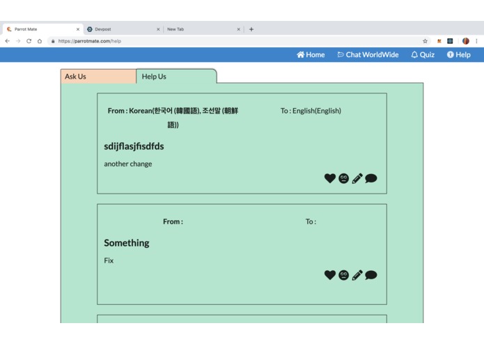Viewport: 484px width, 344px height.
Task: Open Chat WorldWide page
Action: click(x=368, y=54)
